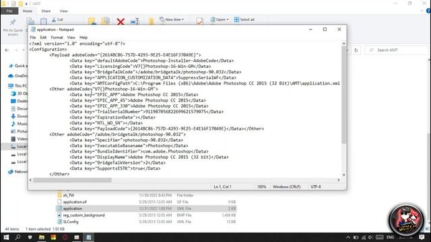
Task: Click the Paste clipboard icon in Explorer ribbon
Action: pyautogui.click(x=43, y=22)
